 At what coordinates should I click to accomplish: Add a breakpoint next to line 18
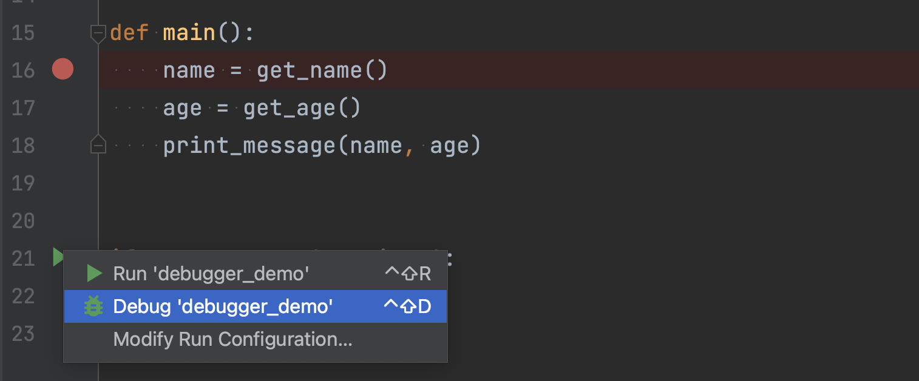pyautogui.click(x=63, y=145)
